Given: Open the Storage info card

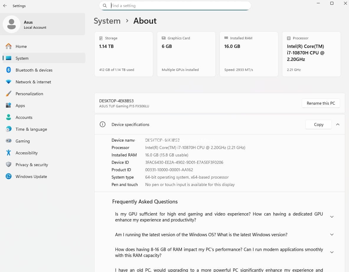Looking at the screenshot, I should pos(123,54).
